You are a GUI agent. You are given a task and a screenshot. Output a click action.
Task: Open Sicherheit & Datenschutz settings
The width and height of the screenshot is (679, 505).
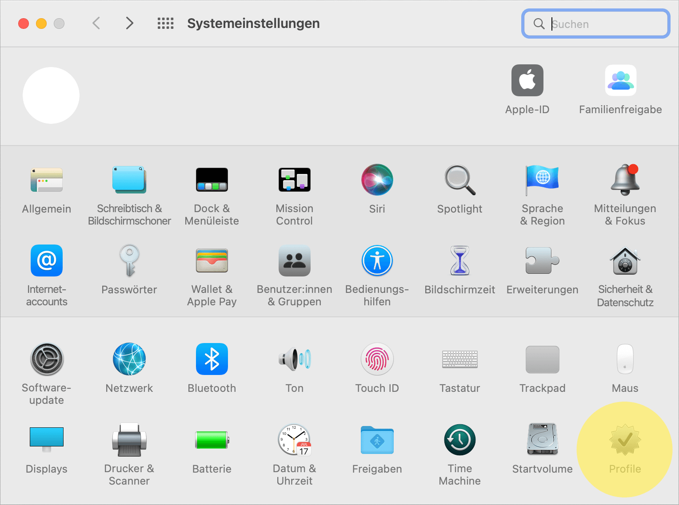625,260
